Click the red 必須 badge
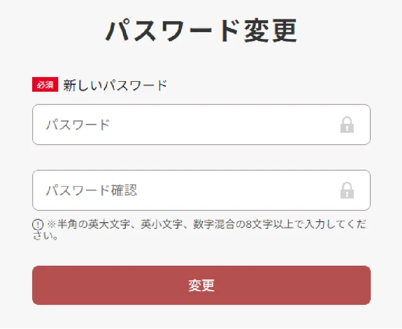This screenshot has height=329, width=402. pyautogui.click(x=45, y=84)
